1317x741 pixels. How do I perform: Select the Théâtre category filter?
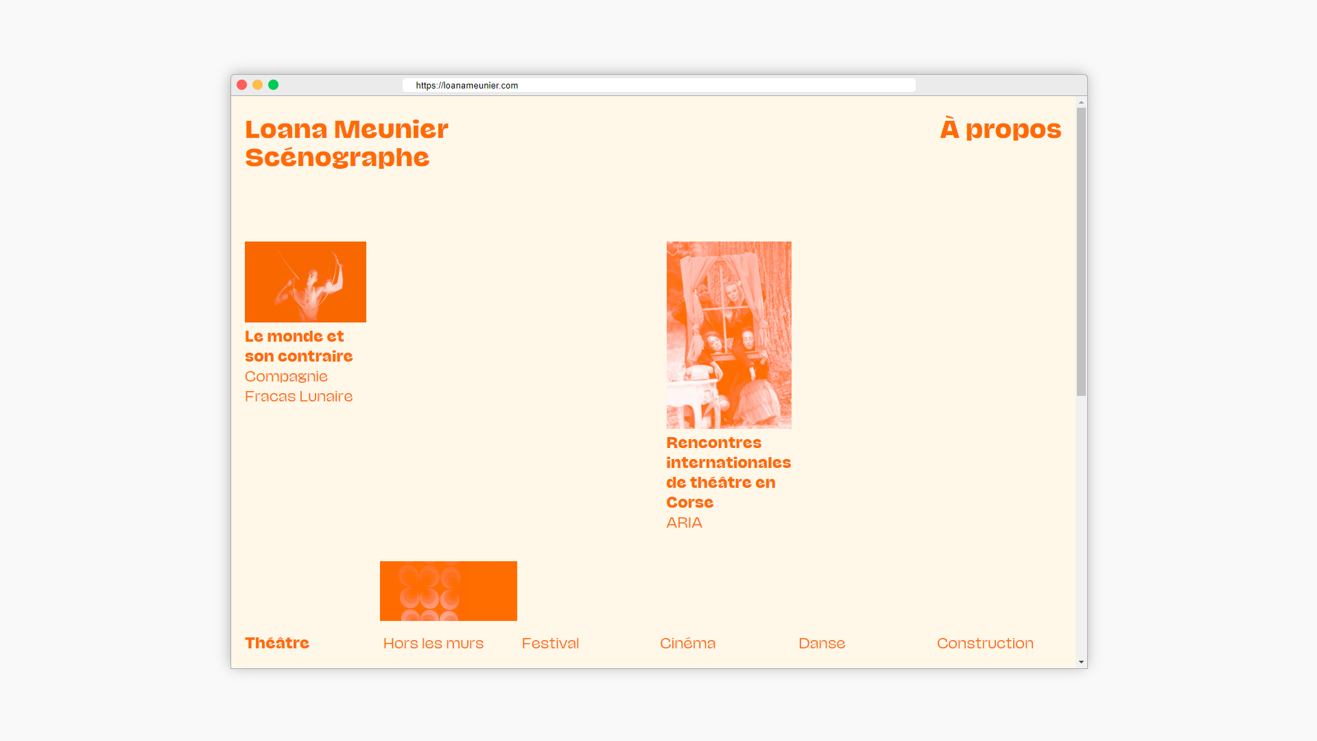277,643
